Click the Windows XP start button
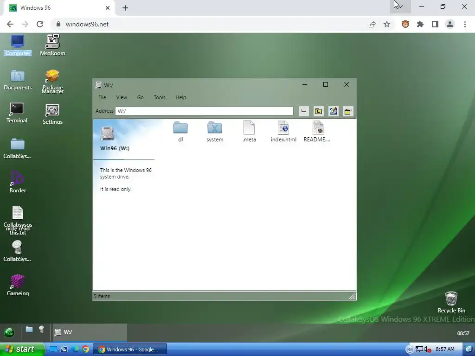The width and height of the screenshot is (475, 356). [x=22, y=350]
